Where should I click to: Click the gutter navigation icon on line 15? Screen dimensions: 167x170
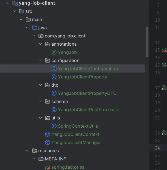(x=164, y=65)
